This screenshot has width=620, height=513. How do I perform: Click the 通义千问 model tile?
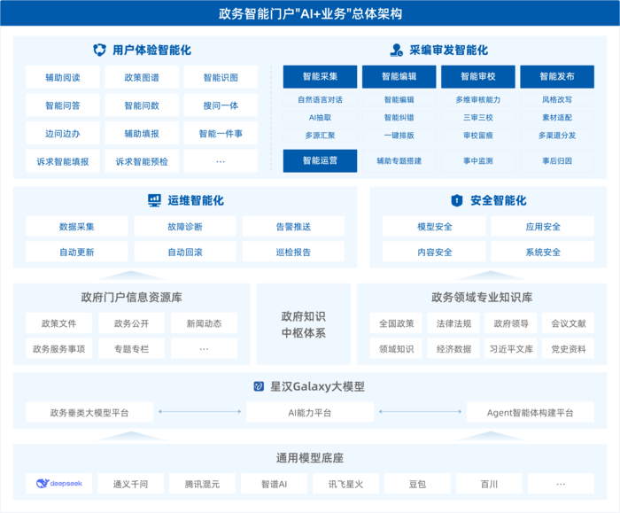130,484
